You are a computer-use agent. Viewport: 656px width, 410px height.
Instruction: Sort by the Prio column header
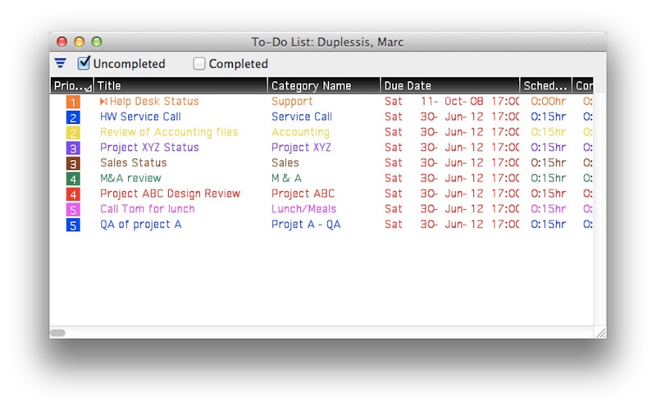[71, 85]
